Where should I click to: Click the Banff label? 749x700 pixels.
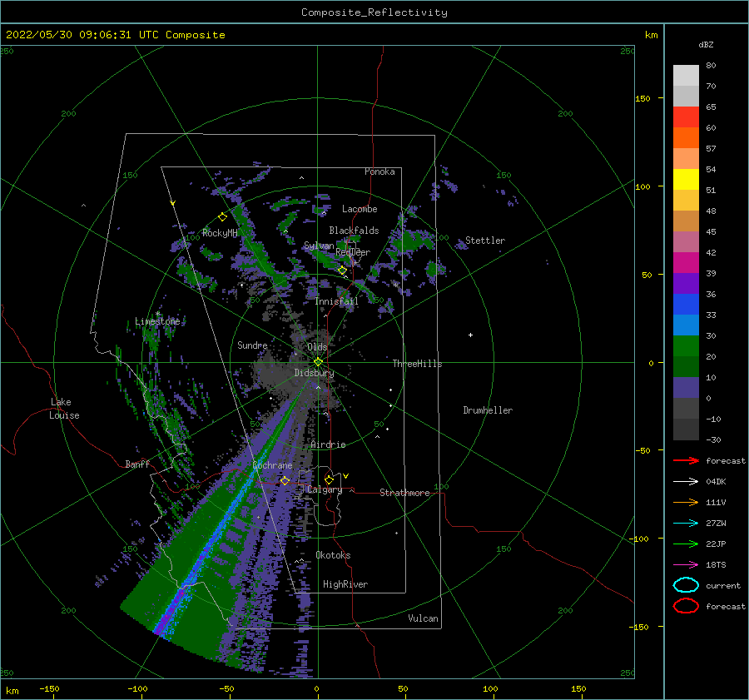point(137,464)
